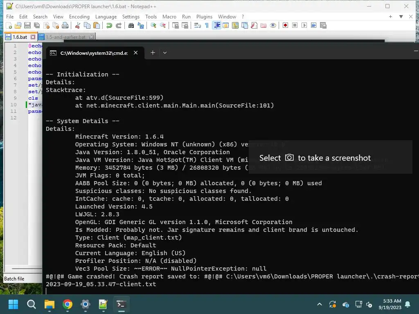This screenshot has width=419, height=314.
Task: Click the Close document toolbar icon
Action: 47,25
